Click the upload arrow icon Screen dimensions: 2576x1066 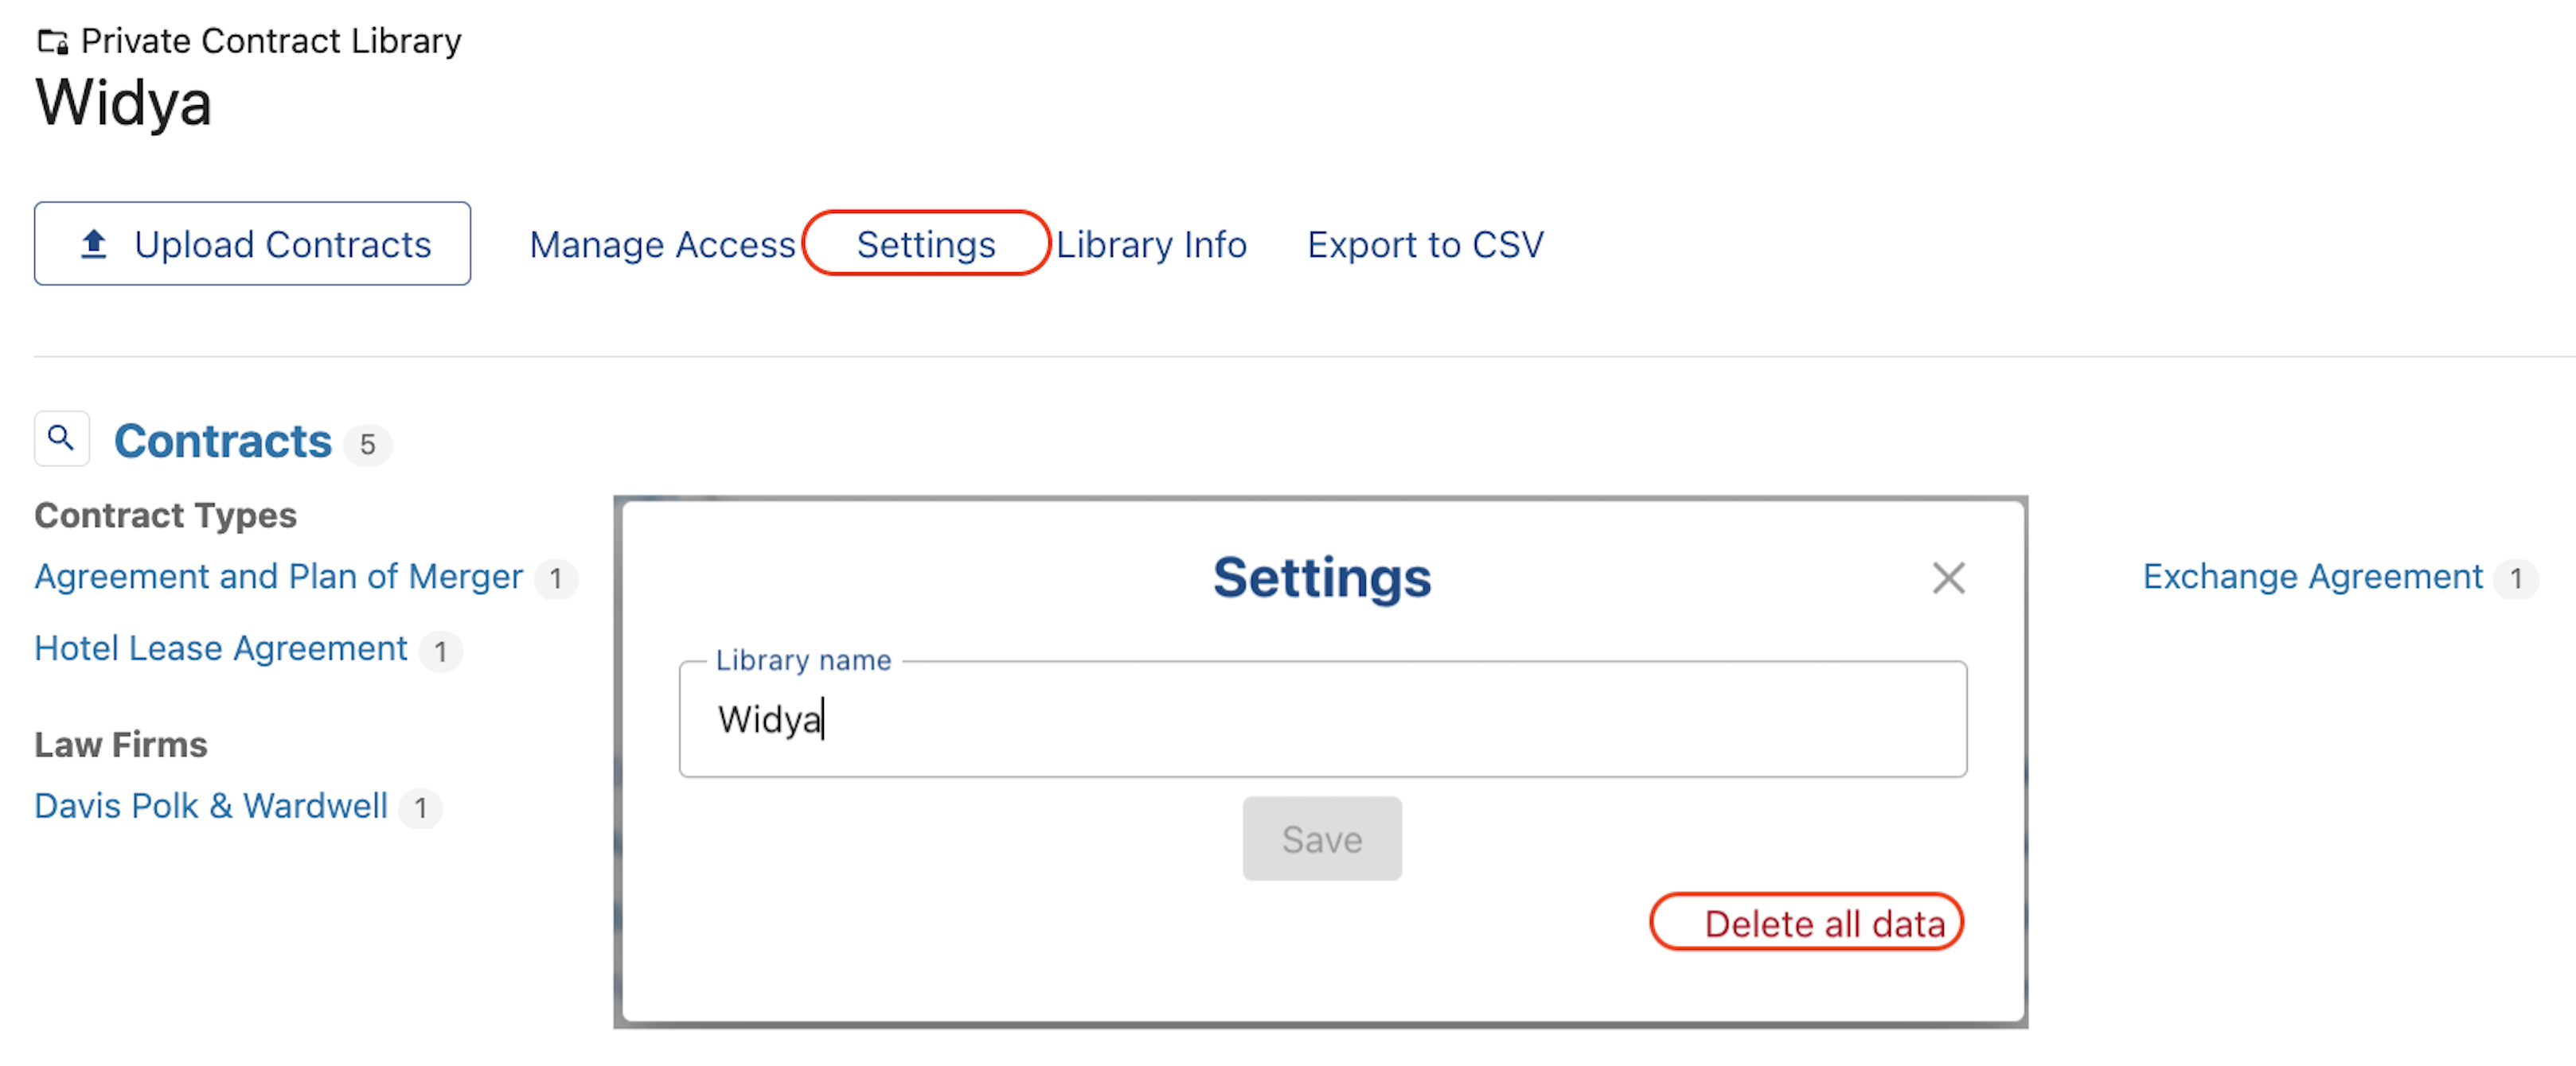click(94, 243)
